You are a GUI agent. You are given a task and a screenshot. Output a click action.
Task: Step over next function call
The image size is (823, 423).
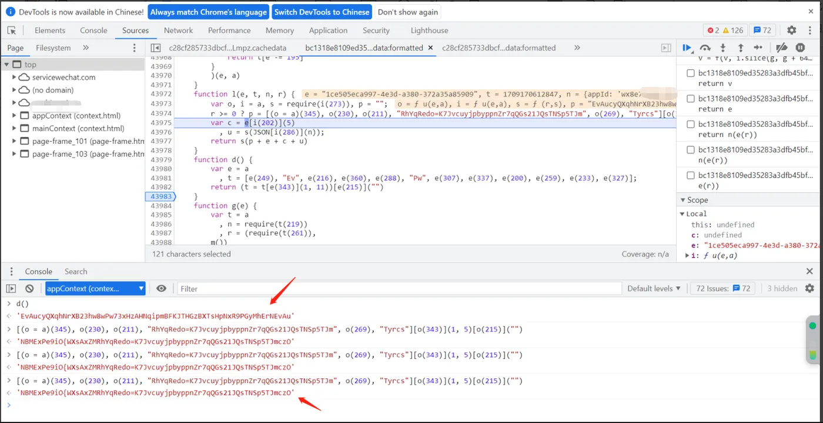[x=705, y=48]
